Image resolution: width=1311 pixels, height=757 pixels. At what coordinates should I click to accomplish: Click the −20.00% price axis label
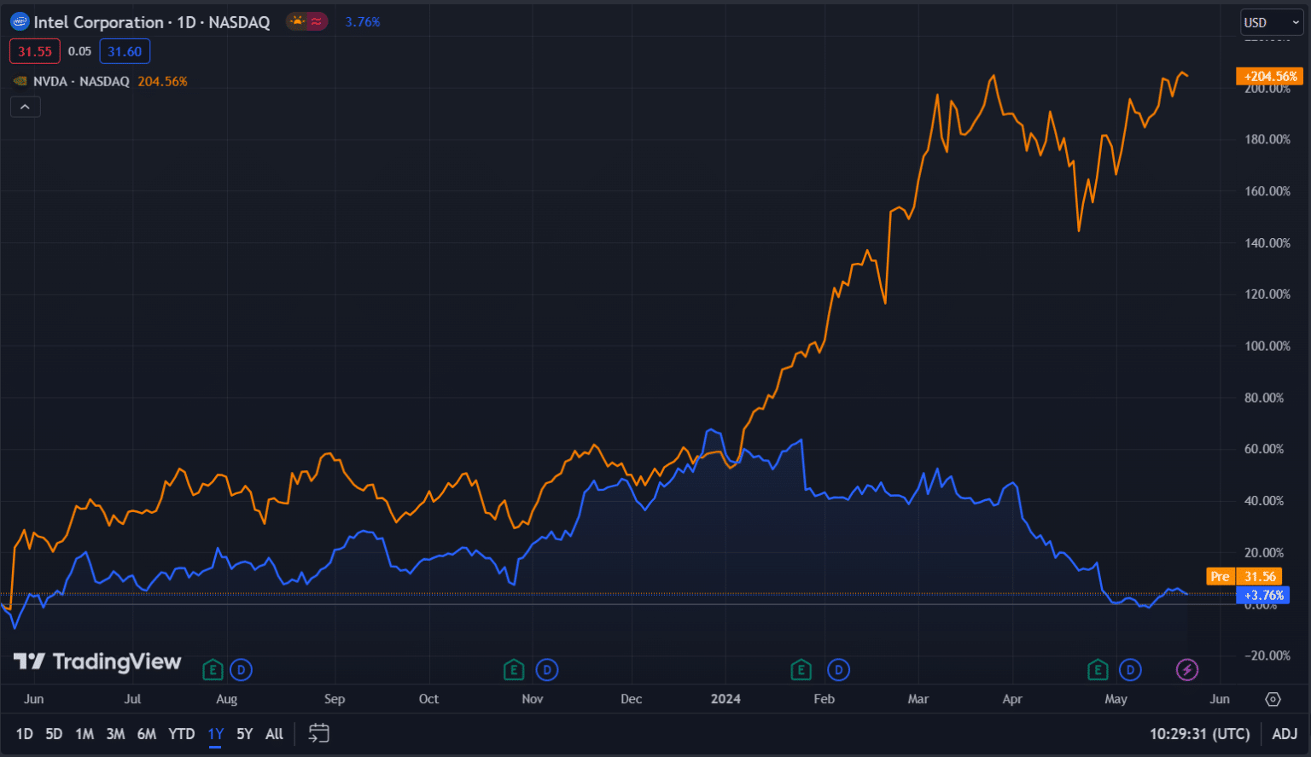click(x=1267, y=655)
